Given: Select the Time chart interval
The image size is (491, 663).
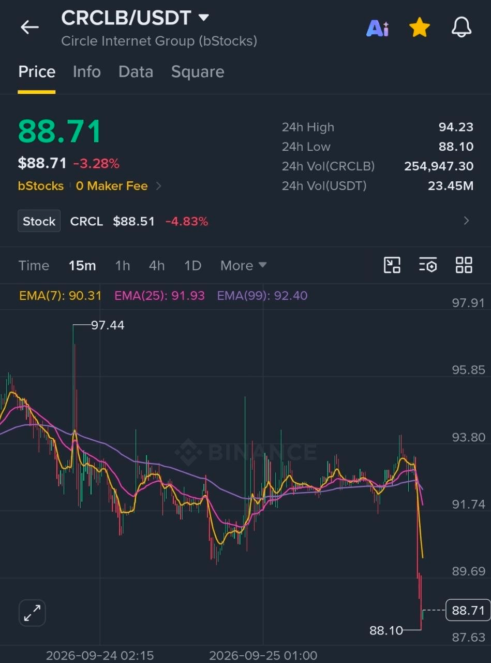Looking at the screenshot, I should point(34,266).
